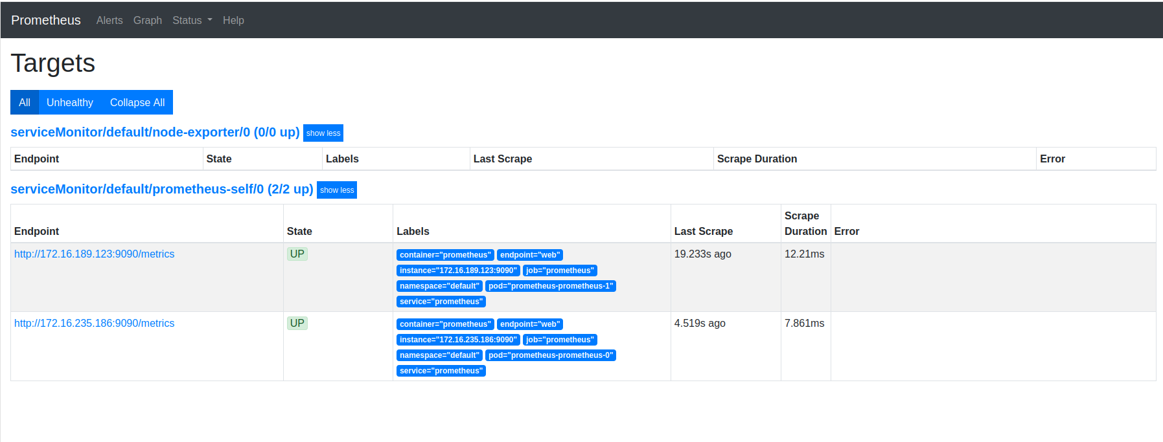This screenshot has width=1163, height=442.
Task: Click UP state badge for 172.16.189.123
Action: [x=297, y=254]
